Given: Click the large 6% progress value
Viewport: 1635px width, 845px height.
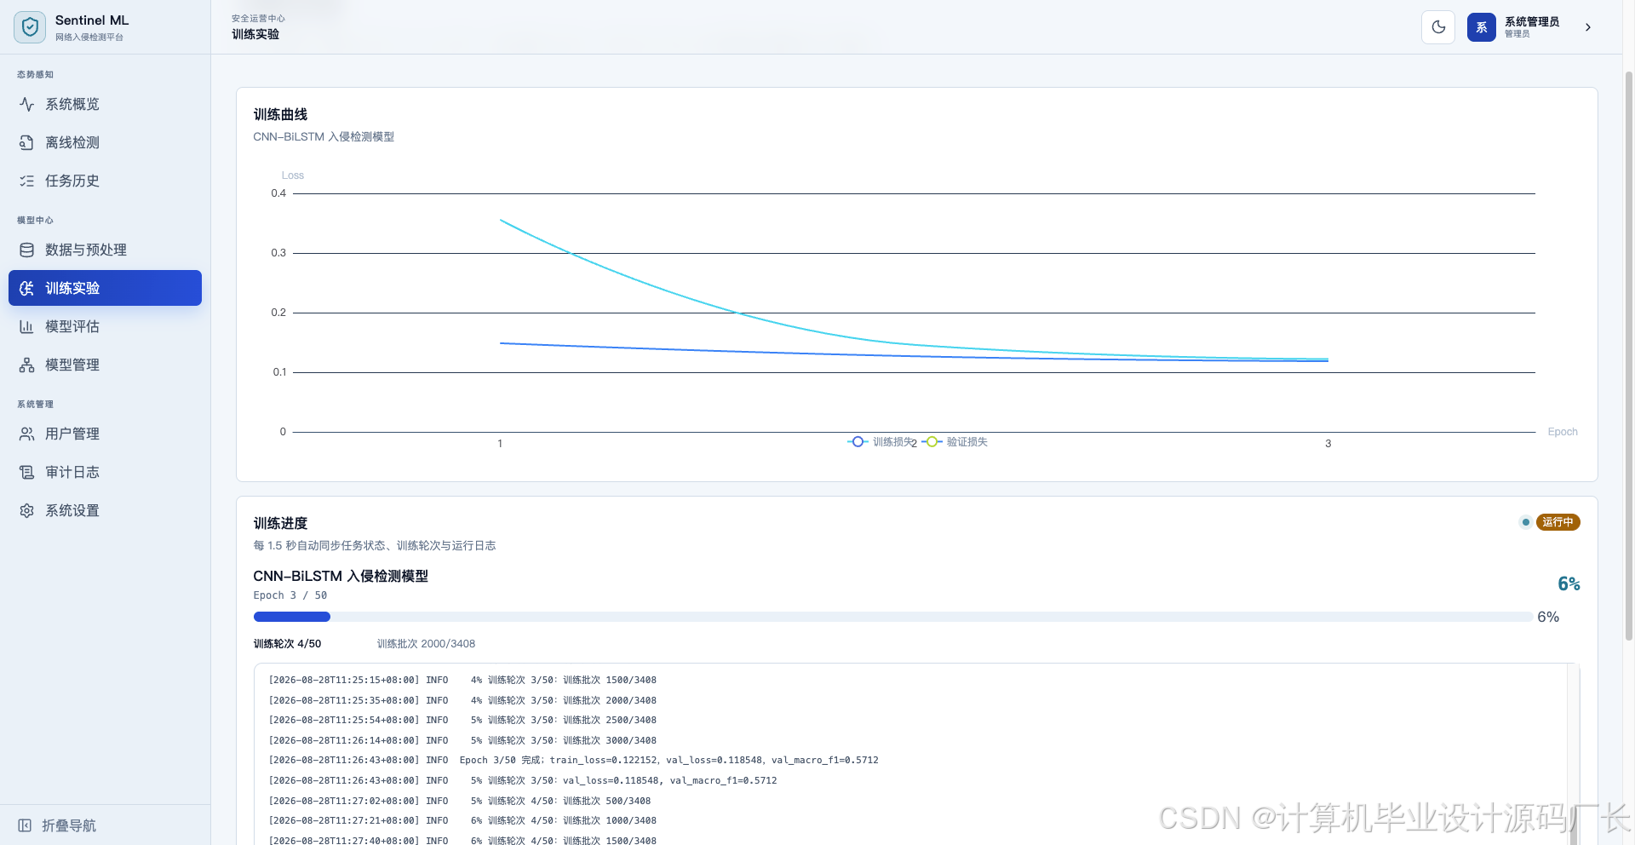Looking at the screenshot, I should [x=1569, y=583].
